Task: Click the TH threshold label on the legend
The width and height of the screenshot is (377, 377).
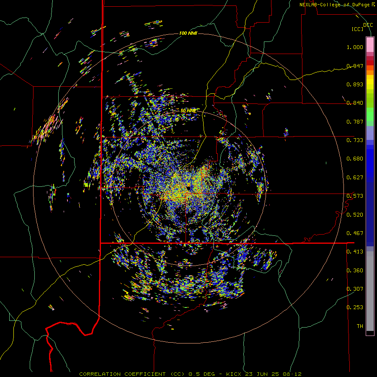Action: coord(360,326)
